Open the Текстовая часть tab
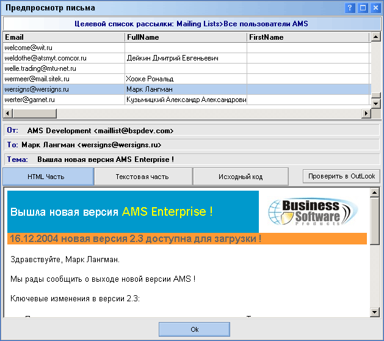The height and width of the screenshot is (341, 384). coord(143,177)
